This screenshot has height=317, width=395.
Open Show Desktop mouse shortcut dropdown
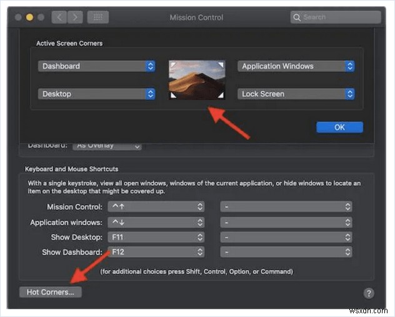[x=286, y=237]
